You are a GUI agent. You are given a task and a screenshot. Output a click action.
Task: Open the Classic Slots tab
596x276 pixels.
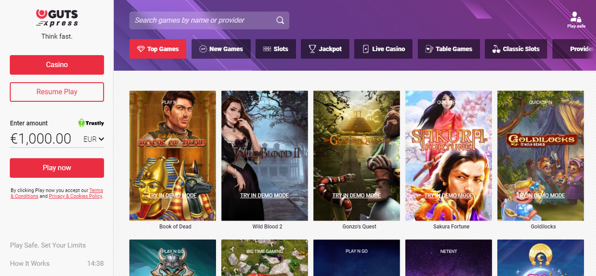(516, 49)
